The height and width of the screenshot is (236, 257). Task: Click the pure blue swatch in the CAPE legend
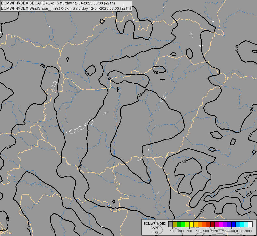234,224
